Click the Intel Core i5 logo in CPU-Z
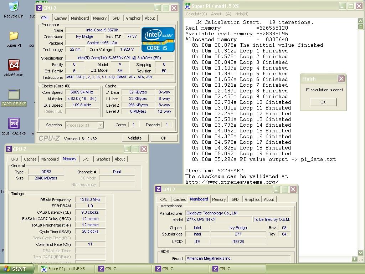The width and height of the screenshot is (365, 274). [158, 40]
